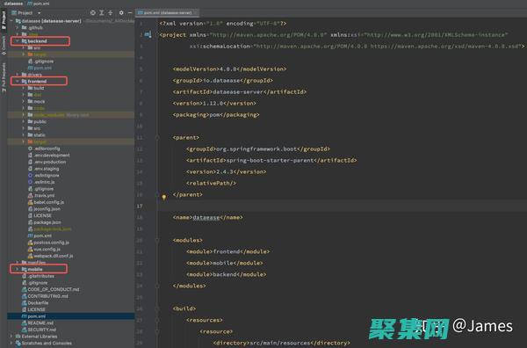
Task: Expand the mock folder
Action: (x=24, y=102)
